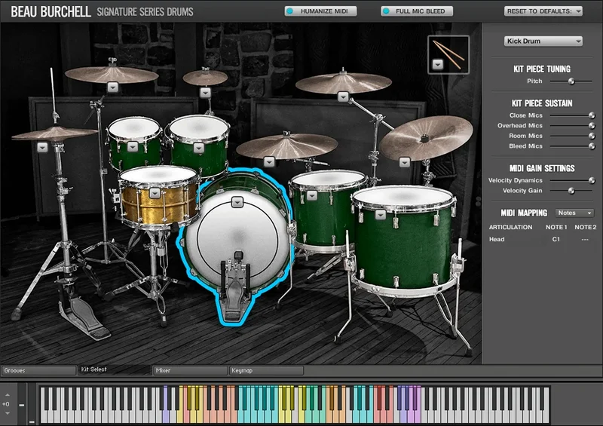The height and width of the screenshot is (426, 603).
Task: Switch to the Kit Select tab
Action: pos(115,369)
